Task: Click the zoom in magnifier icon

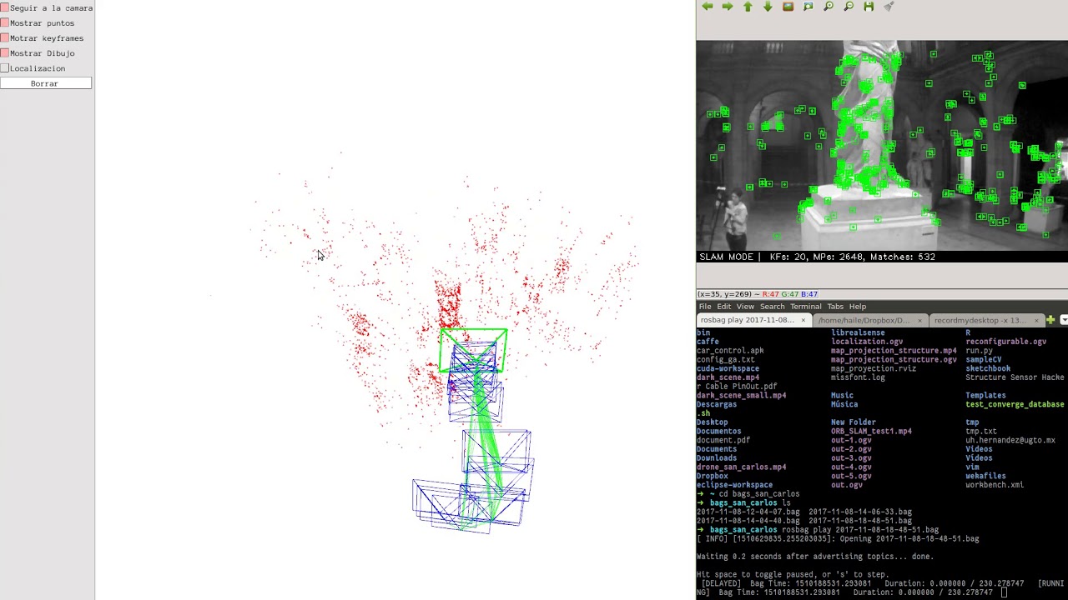Action: pyautogui.click(x=829, y=7)
